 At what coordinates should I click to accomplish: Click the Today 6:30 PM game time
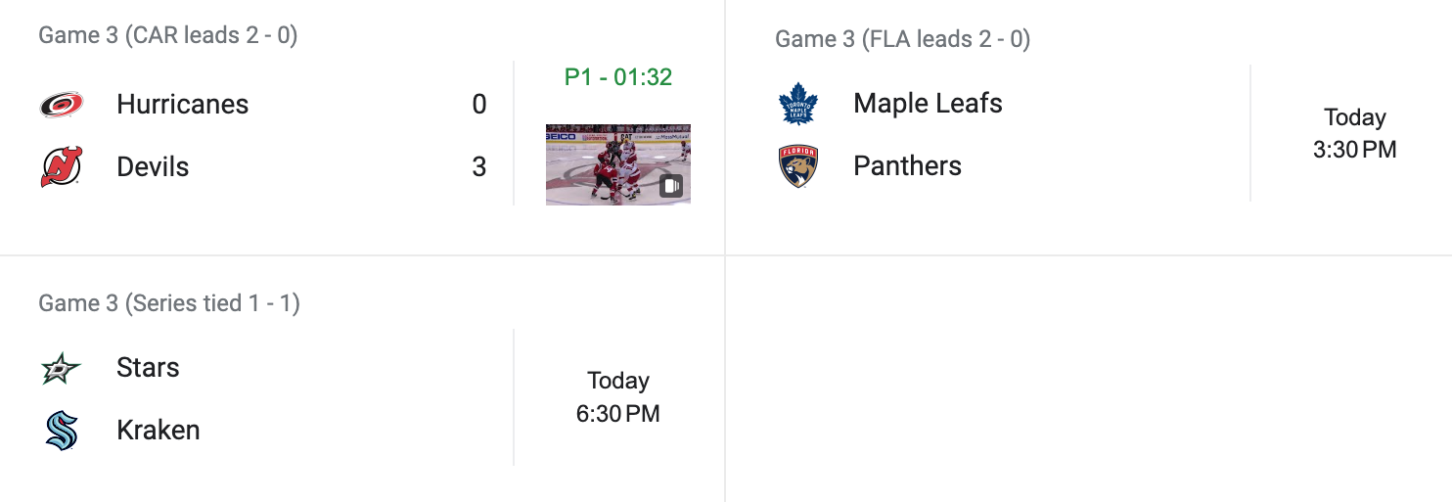point(618,396)
